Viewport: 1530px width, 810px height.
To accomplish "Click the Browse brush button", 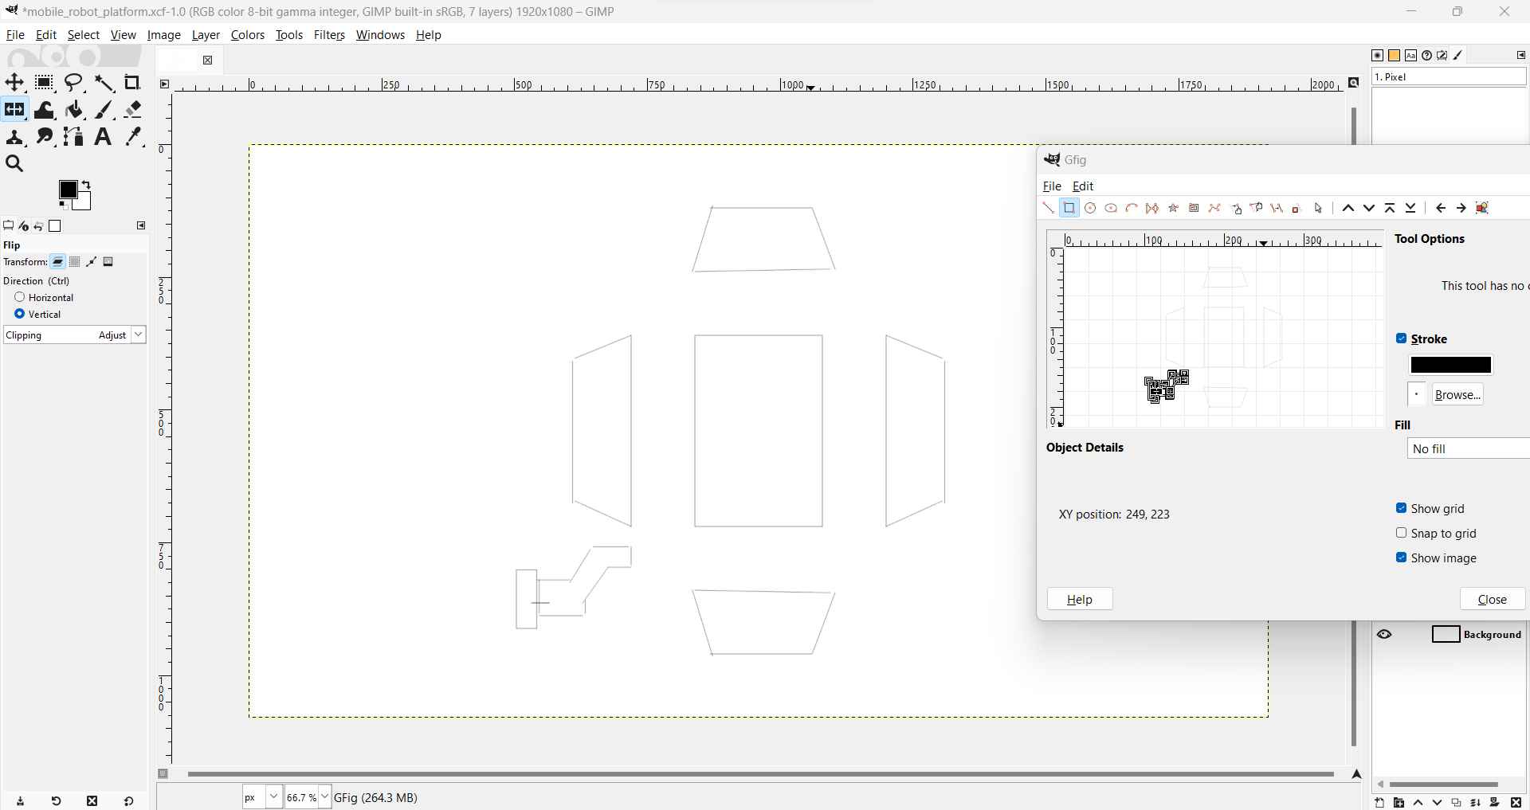I will [x=1457, y=394].
